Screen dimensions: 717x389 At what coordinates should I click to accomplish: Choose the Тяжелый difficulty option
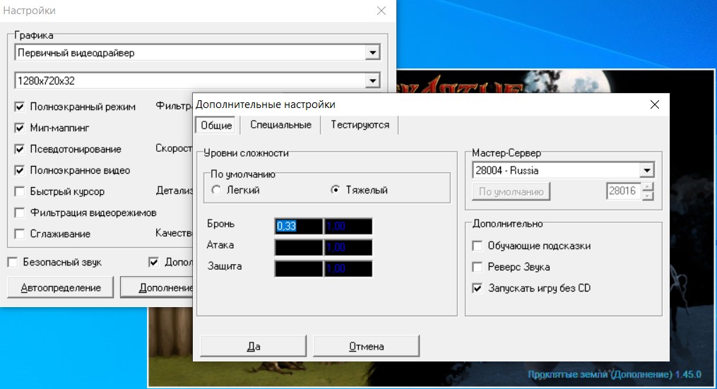click(336, 190)
